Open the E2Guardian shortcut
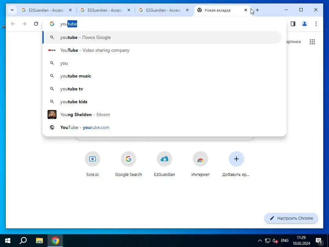This screenshot has width=329, height=247. [164, 164]
